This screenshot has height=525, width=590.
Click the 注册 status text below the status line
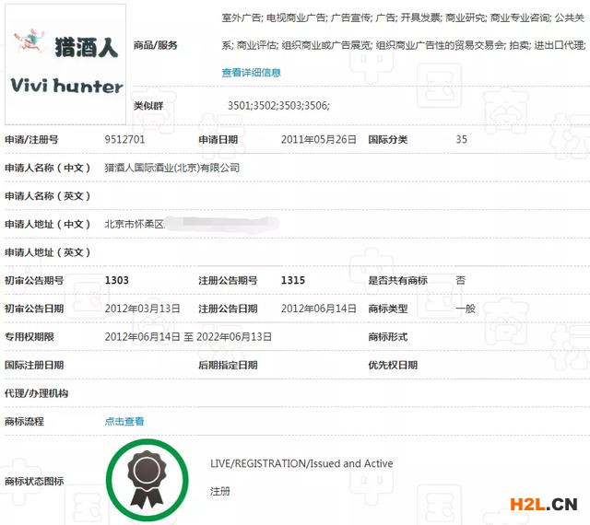[220, 491]
